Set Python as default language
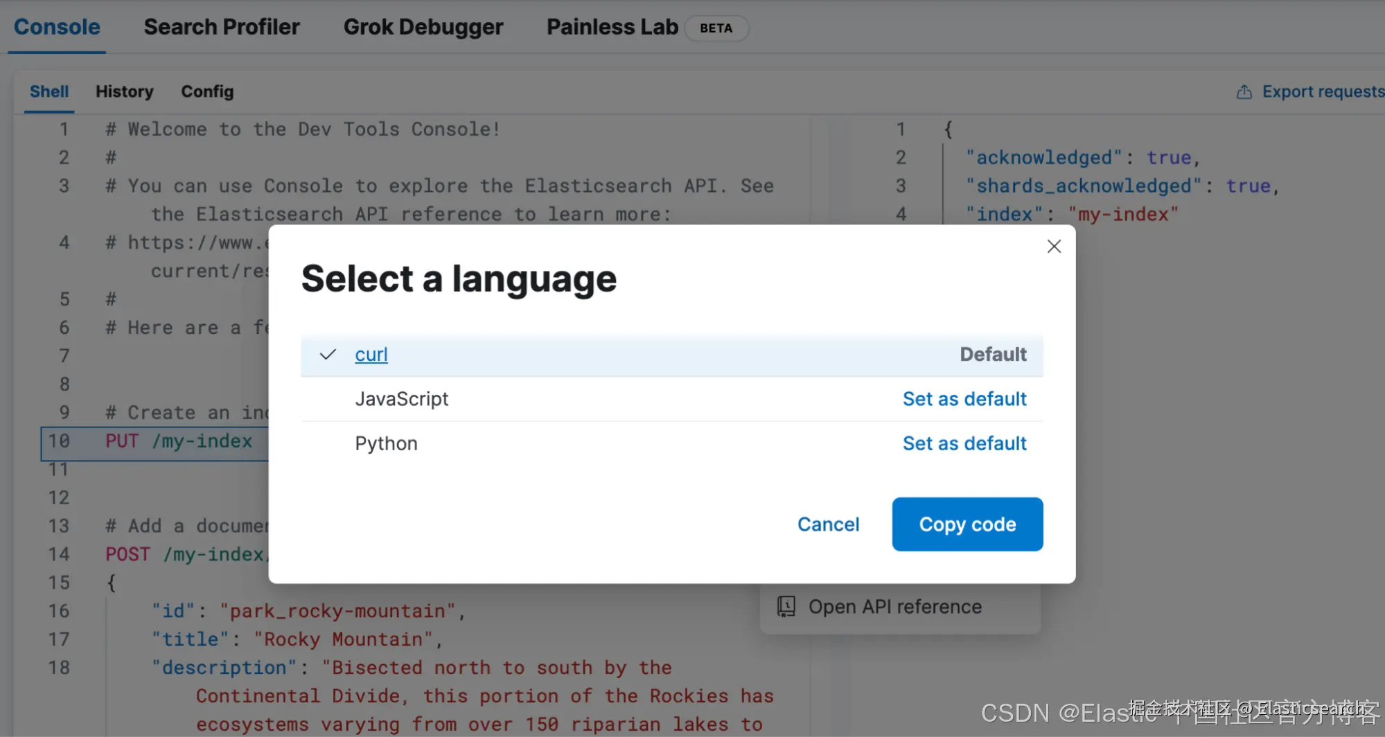 pos(964,443)
